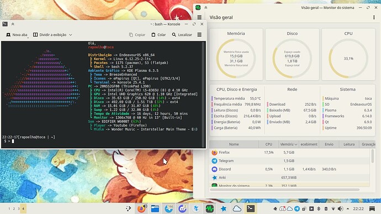Click the keep-above arrow in the Konsole title bar

(x=13, y=24)
